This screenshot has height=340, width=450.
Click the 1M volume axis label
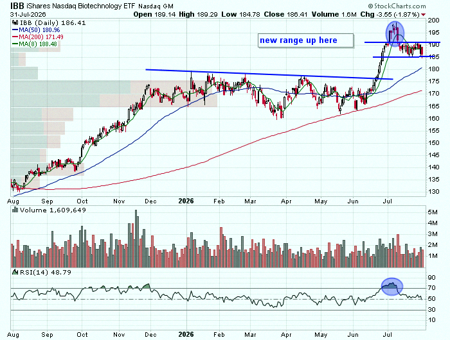(x=433, y=256)
